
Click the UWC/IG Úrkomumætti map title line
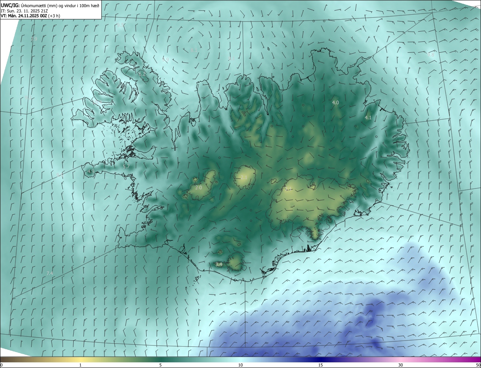[x=50, y=5]
